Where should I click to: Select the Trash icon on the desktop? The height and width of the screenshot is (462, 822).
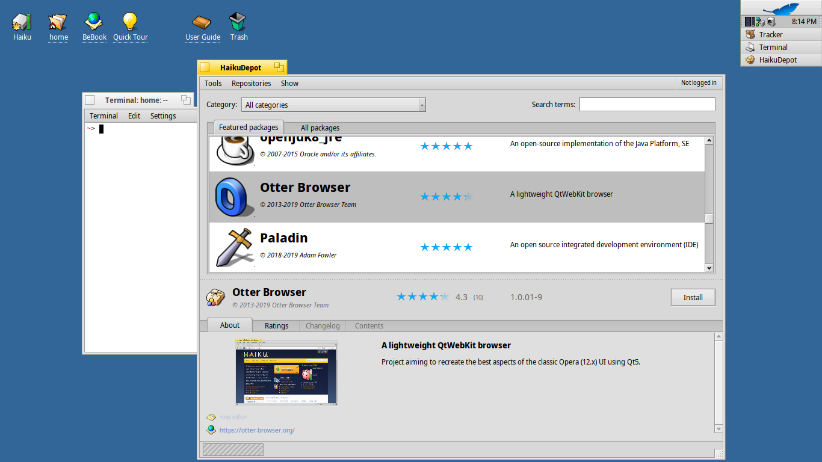[x=238, y=22]
